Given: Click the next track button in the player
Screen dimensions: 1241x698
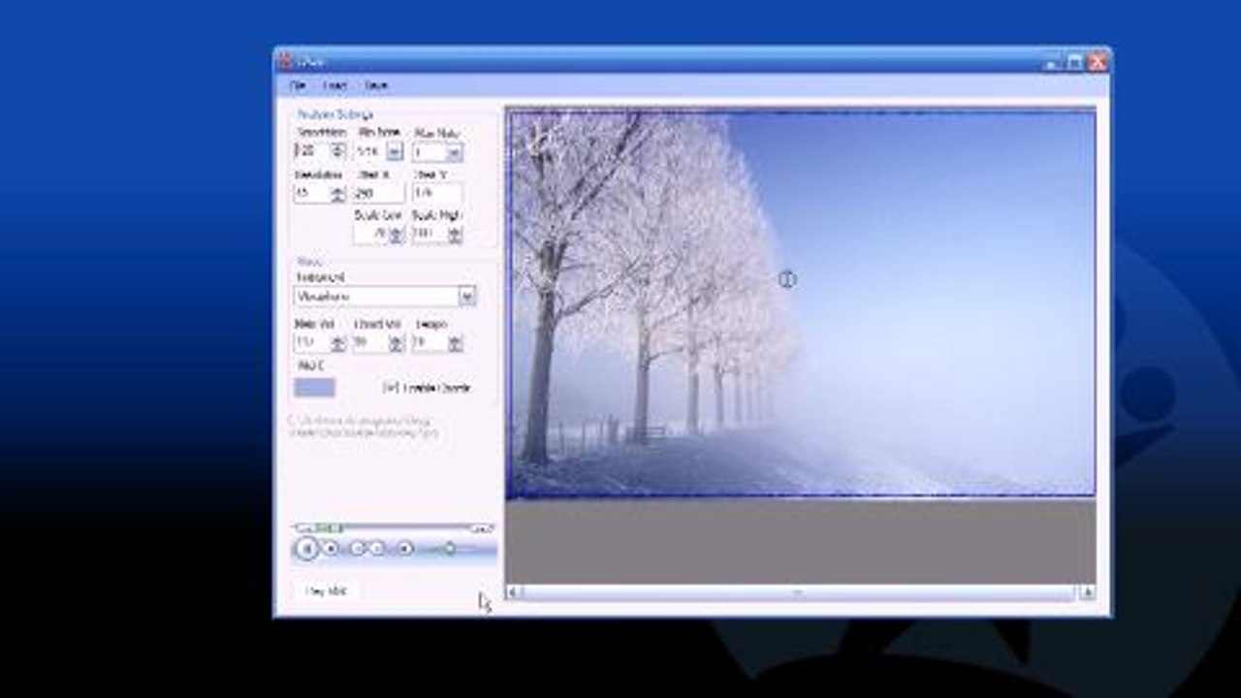Looking at the screenshot, I should point(378,549).
